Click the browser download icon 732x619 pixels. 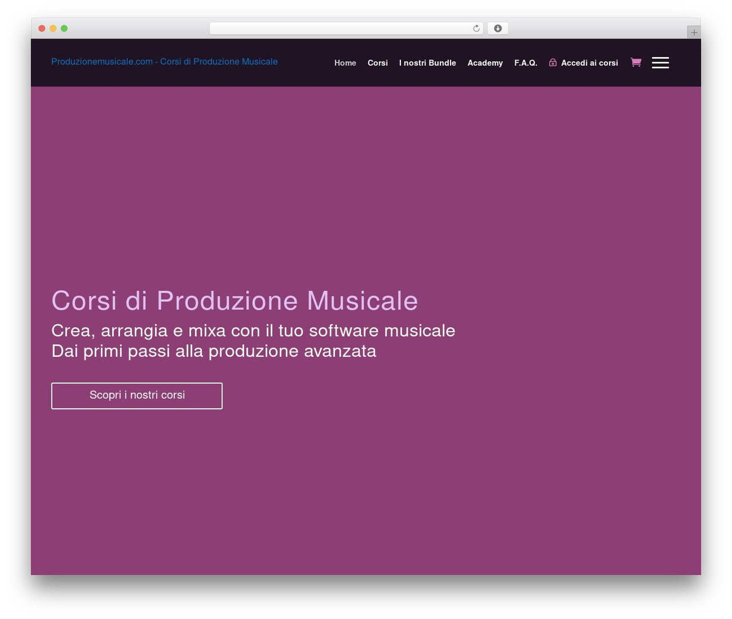coord(498,29)
